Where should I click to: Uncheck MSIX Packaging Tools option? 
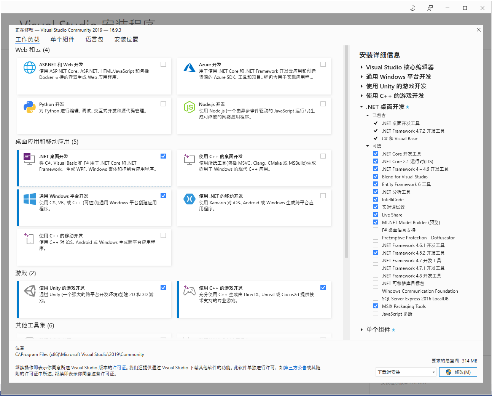(376, 306)
